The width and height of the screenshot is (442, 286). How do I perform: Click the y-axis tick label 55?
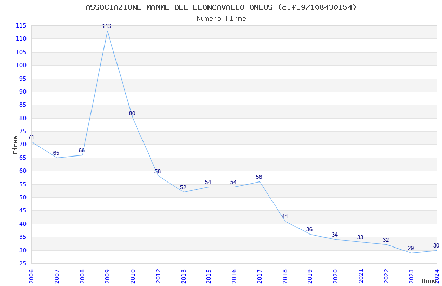pyautogui.click(x=23, y=184)
